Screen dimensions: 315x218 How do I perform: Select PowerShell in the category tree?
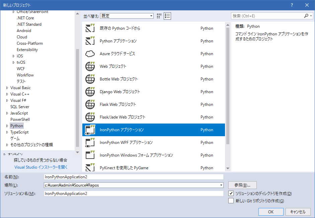[20, 120]
